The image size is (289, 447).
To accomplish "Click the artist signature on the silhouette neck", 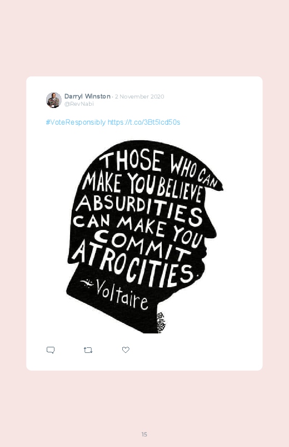I will point(160,322).
